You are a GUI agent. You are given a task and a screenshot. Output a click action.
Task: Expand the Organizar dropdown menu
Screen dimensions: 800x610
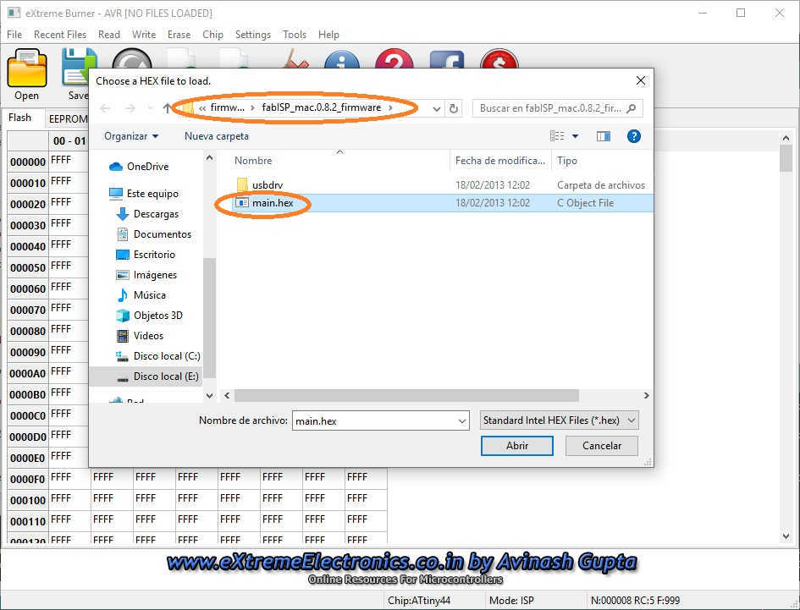pyautogui.click(x=131, y=136)
